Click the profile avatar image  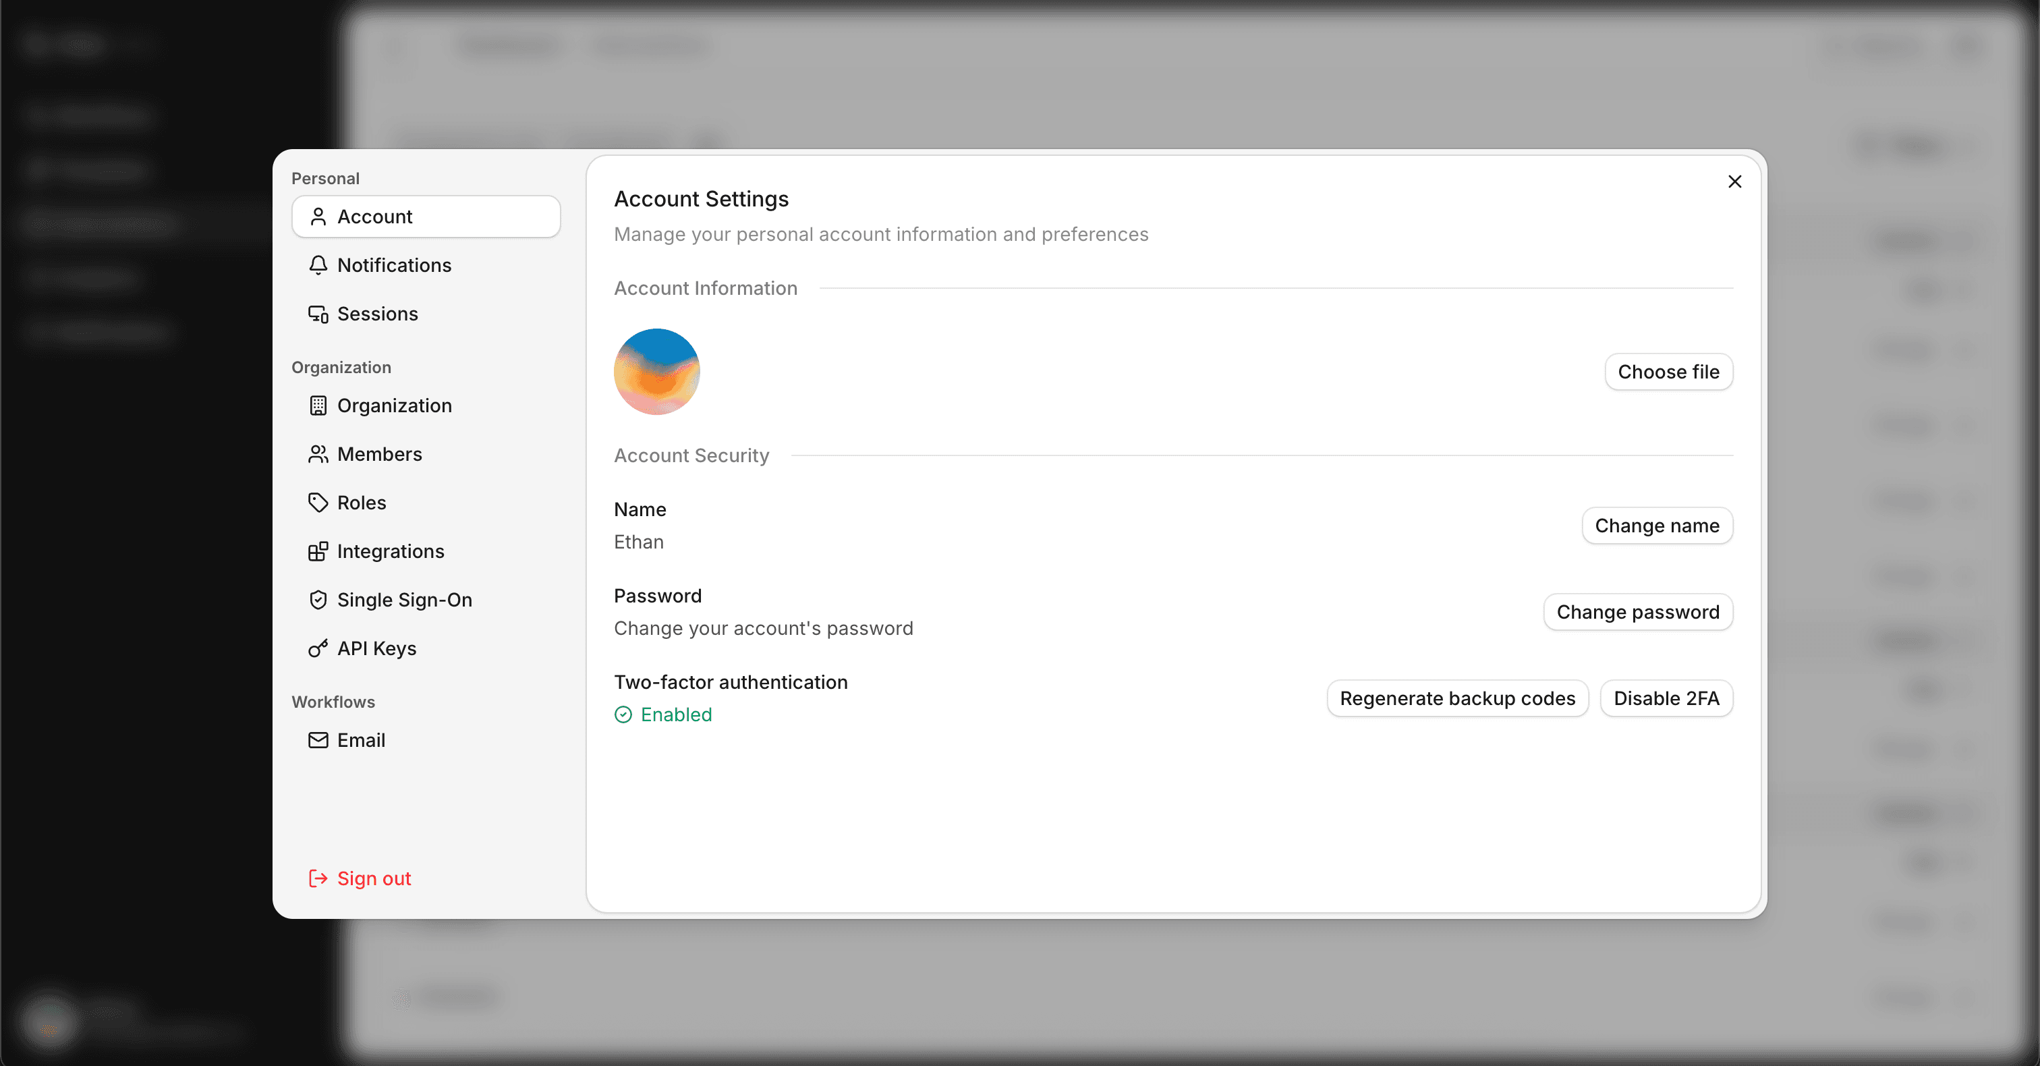click(656, 372)
